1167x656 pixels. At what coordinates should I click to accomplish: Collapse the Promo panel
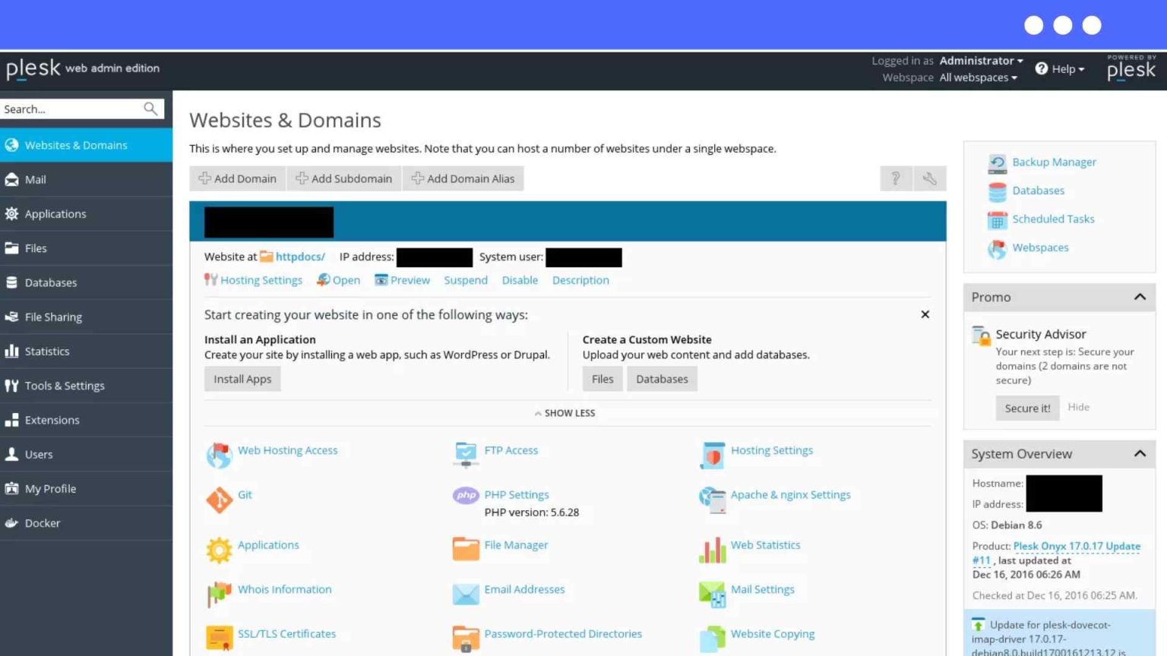(1140, 297)
